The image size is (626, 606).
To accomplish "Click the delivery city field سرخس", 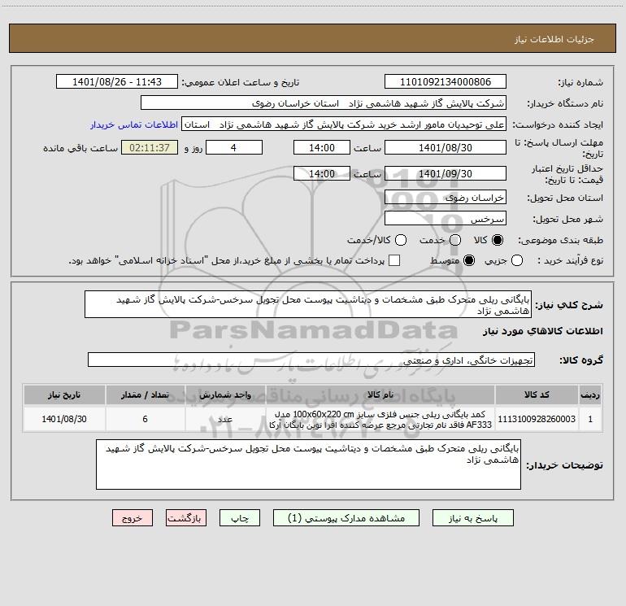I will [x=446, y=219].
